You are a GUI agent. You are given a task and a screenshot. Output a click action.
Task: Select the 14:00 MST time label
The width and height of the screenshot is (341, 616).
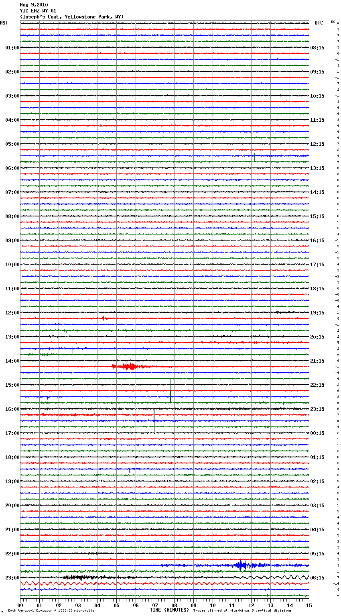coord(12,361)
